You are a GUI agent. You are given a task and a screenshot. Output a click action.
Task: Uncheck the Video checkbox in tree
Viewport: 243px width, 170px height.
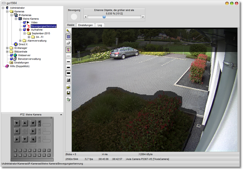25,23
